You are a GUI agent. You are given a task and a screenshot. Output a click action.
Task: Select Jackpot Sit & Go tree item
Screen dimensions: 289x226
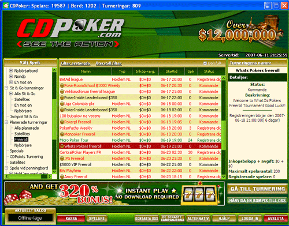24,116
